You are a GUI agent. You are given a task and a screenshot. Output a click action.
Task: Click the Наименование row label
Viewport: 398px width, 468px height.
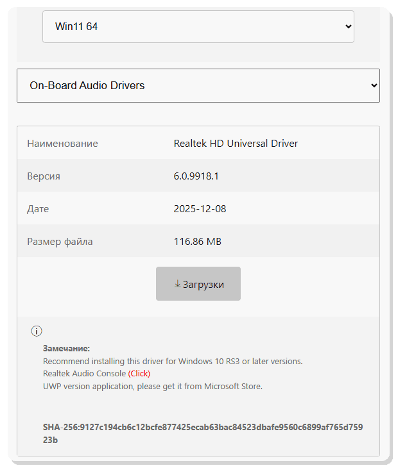coord(62,143)
